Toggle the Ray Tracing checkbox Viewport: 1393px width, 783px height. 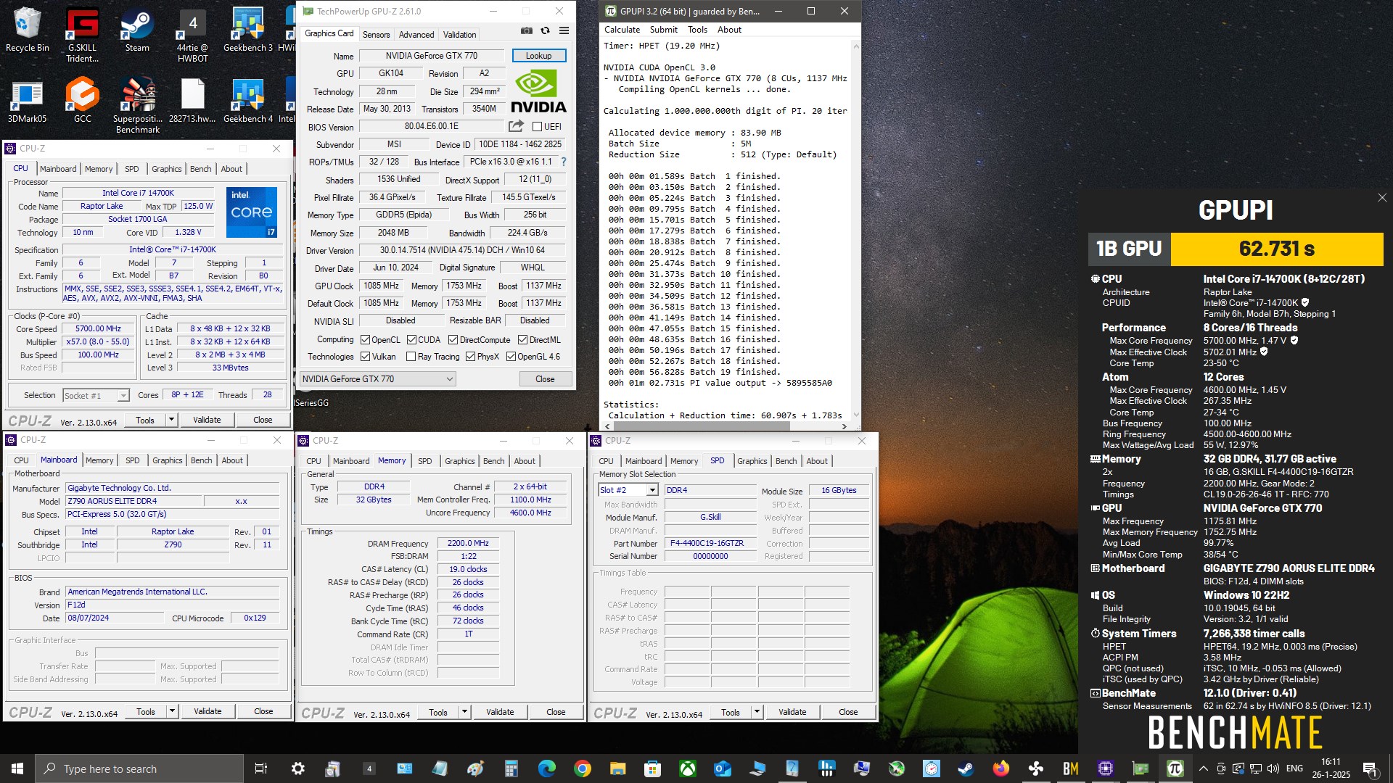pyautogui.click(x=411, y=356)
